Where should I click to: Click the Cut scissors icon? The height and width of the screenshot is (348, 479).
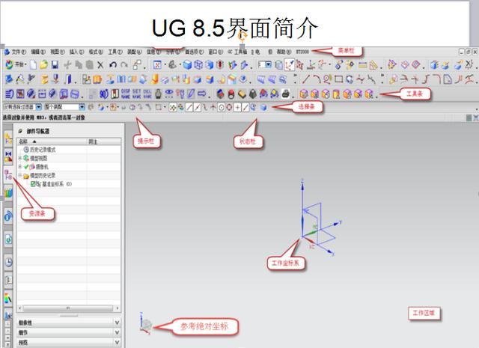67,64
